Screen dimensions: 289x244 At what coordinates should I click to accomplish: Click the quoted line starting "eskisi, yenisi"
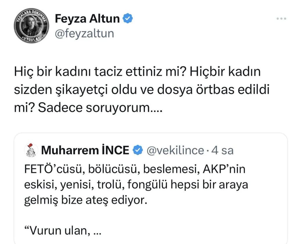click(136, 185)
